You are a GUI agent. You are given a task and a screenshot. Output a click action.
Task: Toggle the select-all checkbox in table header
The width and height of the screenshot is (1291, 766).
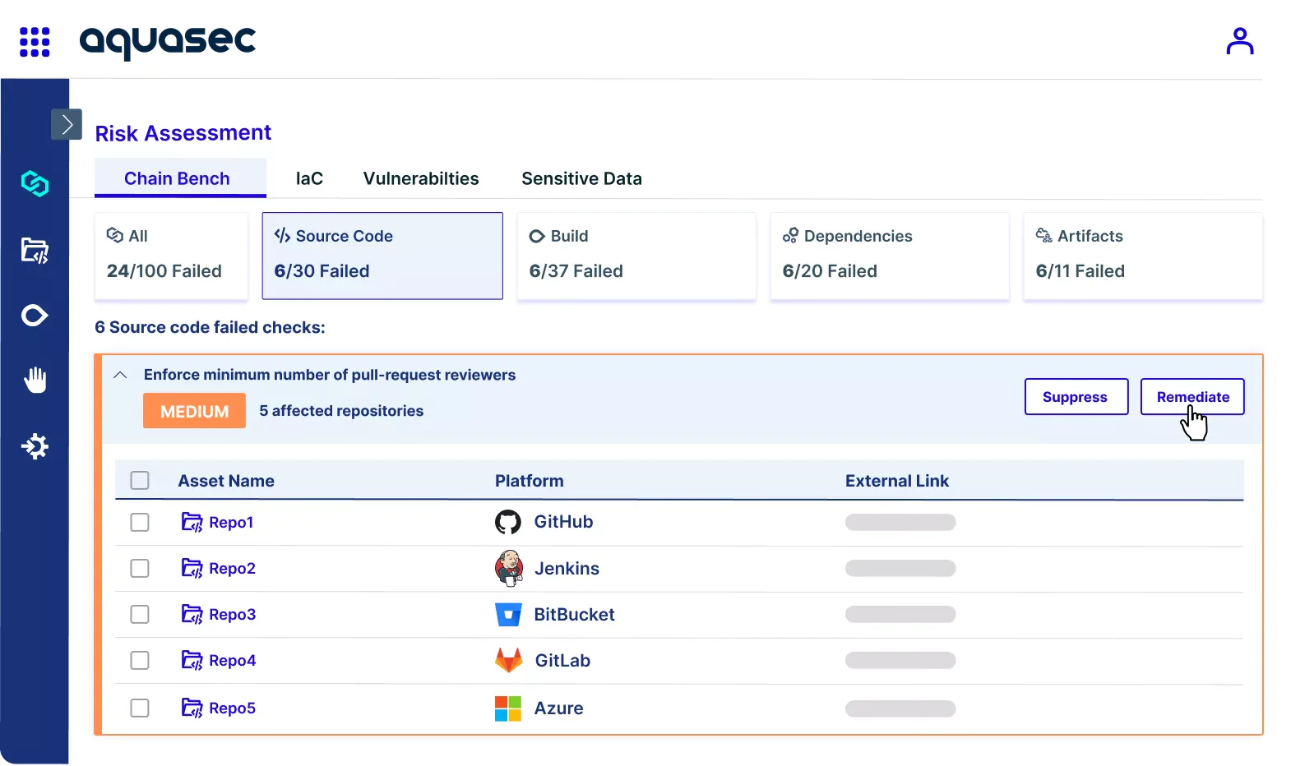(x=140, y=480)
